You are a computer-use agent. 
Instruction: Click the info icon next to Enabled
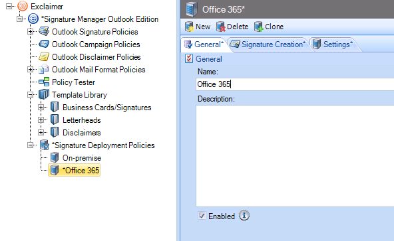click(x=244, y=215)
